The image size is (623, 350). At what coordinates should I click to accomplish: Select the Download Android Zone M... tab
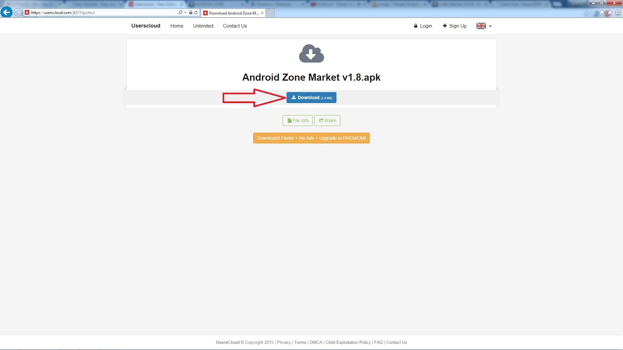[x=233, y=13]
